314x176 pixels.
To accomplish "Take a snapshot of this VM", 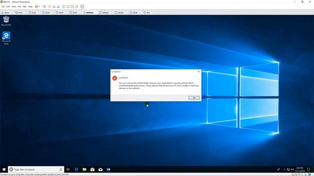I will tap(50, 6).
